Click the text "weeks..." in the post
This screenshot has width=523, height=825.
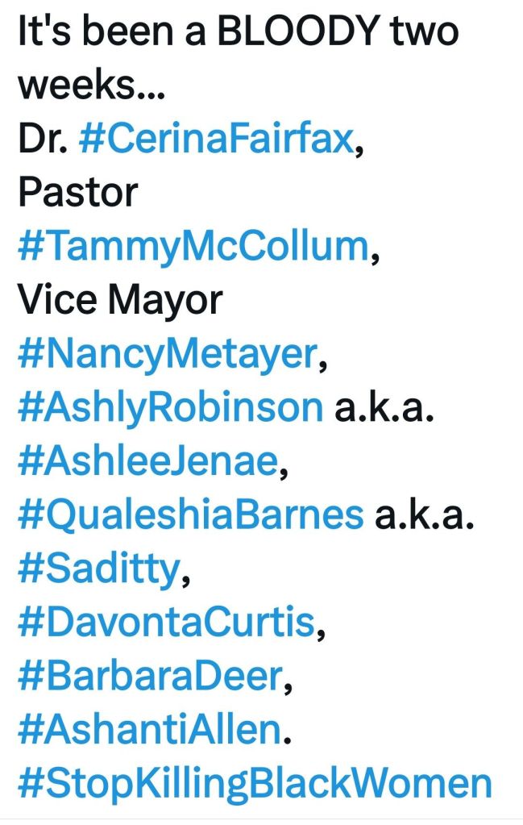point(91,85)
